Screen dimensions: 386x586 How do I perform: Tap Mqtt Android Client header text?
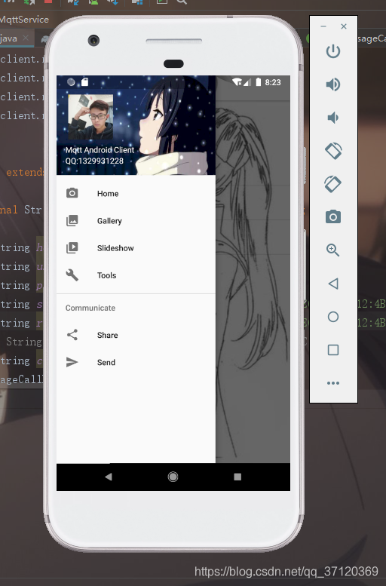point(100,150)
